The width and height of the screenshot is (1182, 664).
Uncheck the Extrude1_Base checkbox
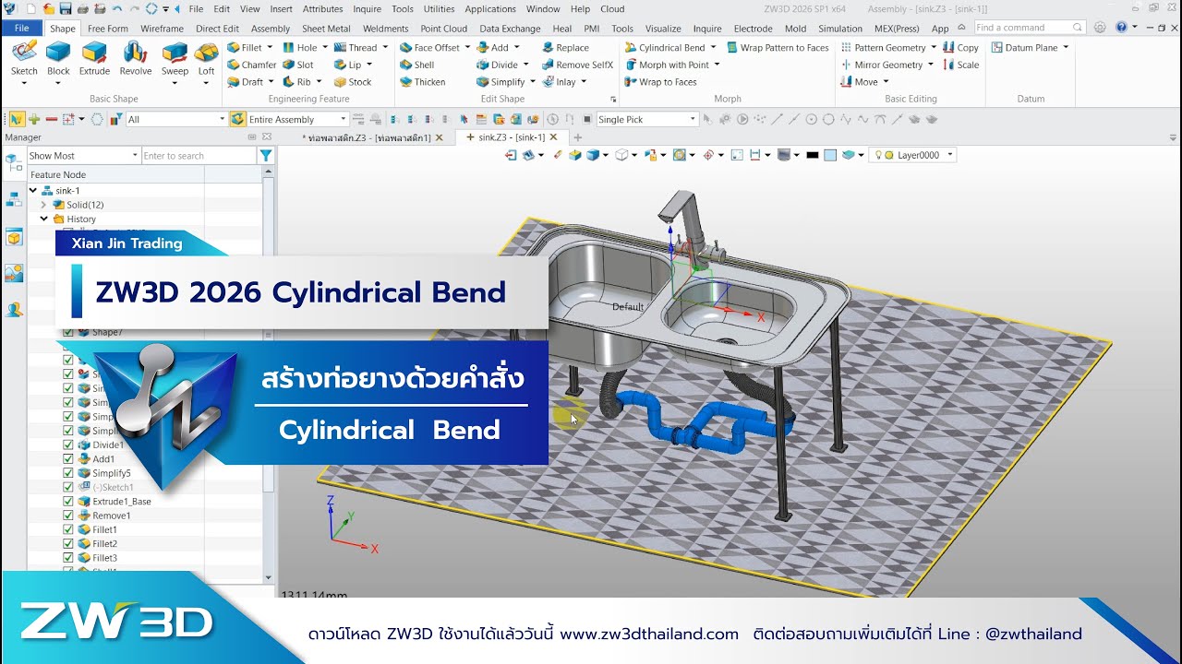pyautogui.click(x=67, y=501)
